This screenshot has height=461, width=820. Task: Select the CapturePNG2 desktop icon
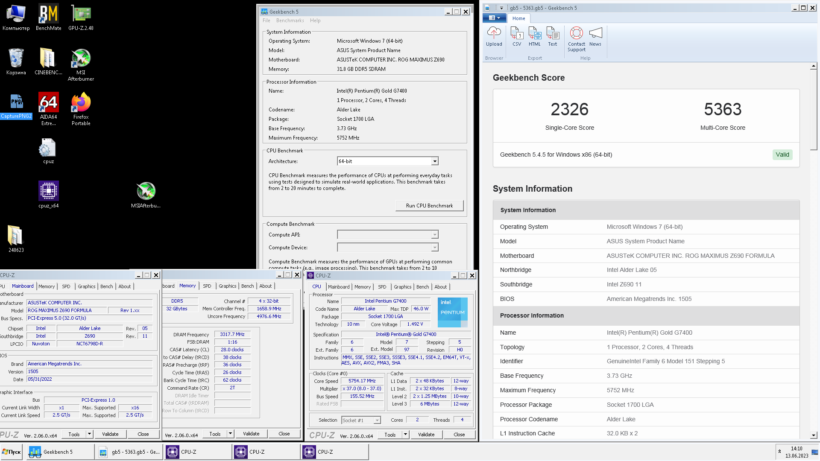point(16,107)
